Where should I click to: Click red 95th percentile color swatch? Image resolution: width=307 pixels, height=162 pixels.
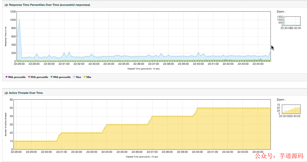[x=29, y=77]
